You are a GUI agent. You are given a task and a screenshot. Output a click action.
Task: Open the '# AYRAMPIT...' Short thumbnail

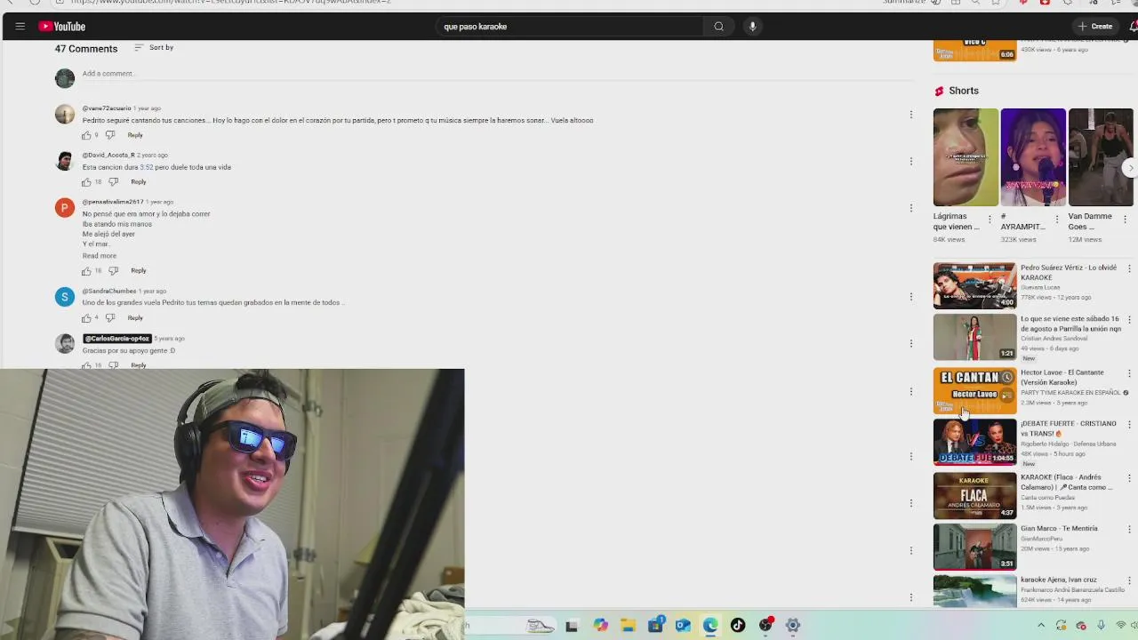1033,157
